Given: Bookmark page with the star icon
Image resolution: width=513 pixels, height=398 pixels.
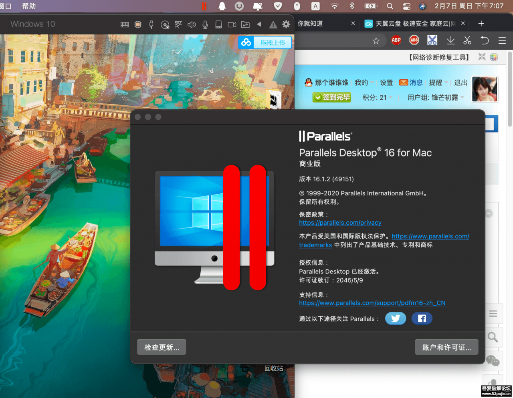Looking at the screenshot, I should (x=376, y=41).
